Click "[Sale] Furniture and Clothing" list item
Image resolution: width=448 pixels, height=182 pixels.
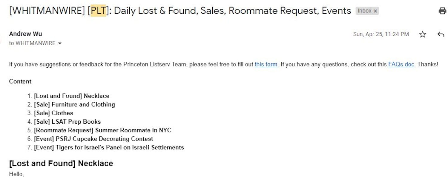coord(74,105)
